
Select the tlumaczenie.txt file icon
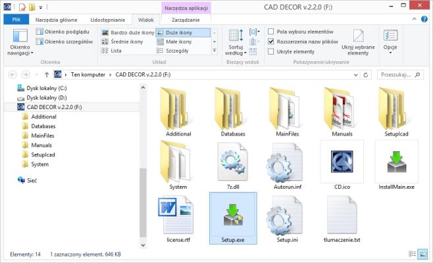tap(342, 215)
